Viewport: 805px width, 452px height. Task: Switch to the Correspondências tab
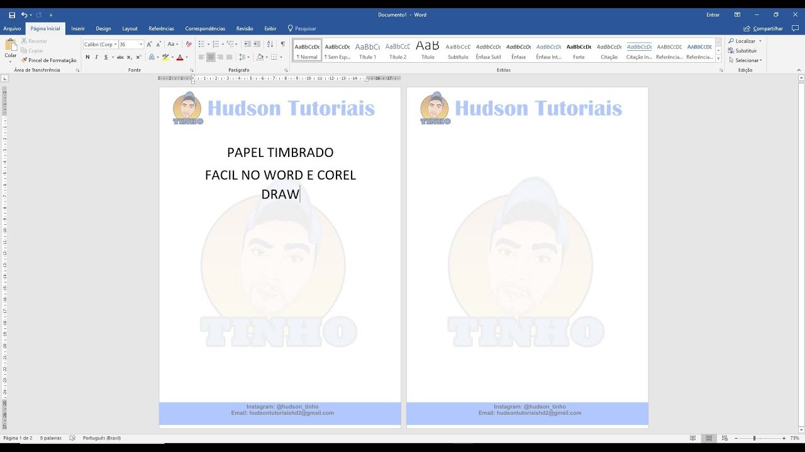[x=205, y=28]
